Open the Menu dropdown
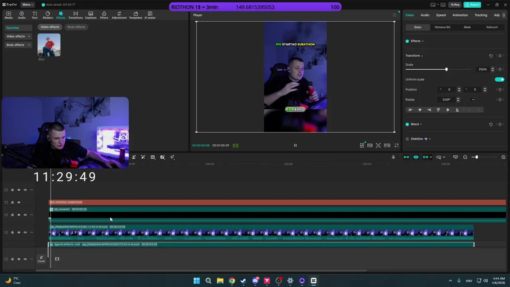This screenshot has height=287, width=510. tap(27, 5)
